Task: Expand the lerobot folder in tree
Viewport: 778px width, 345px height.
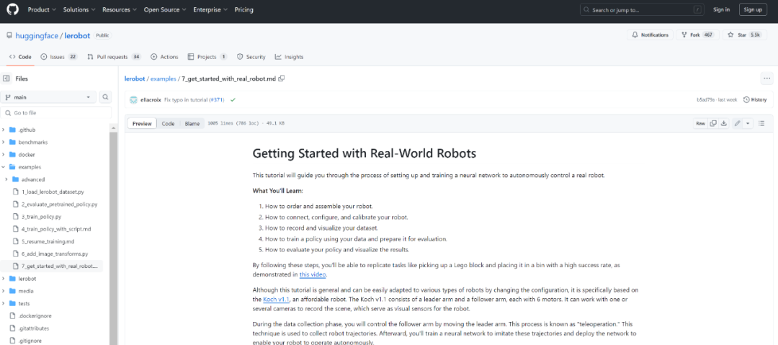Action: point(4,279)
